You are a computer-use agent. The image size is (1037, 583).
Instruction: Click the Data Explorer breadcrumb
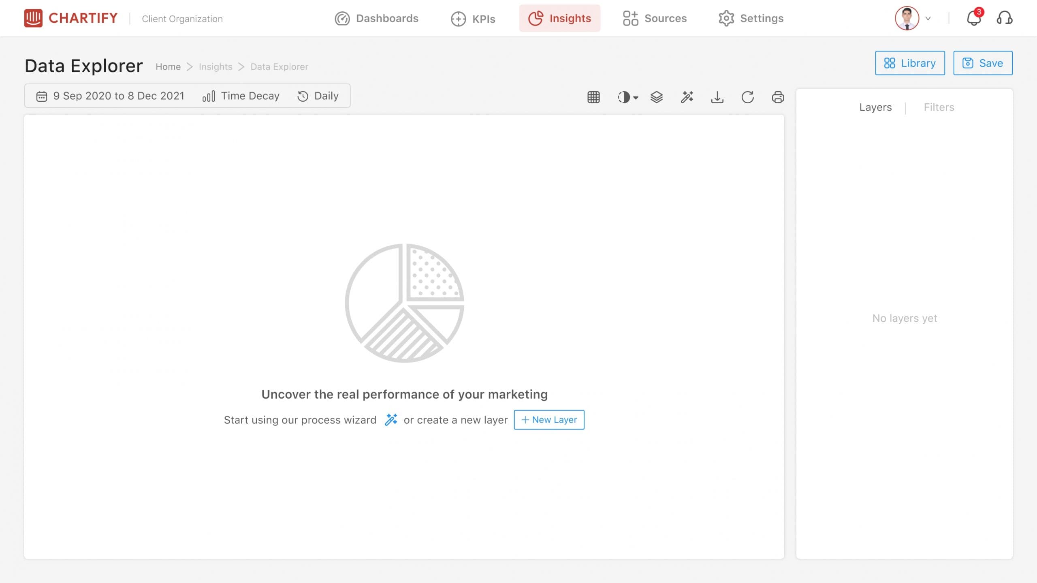pos(279,66)
